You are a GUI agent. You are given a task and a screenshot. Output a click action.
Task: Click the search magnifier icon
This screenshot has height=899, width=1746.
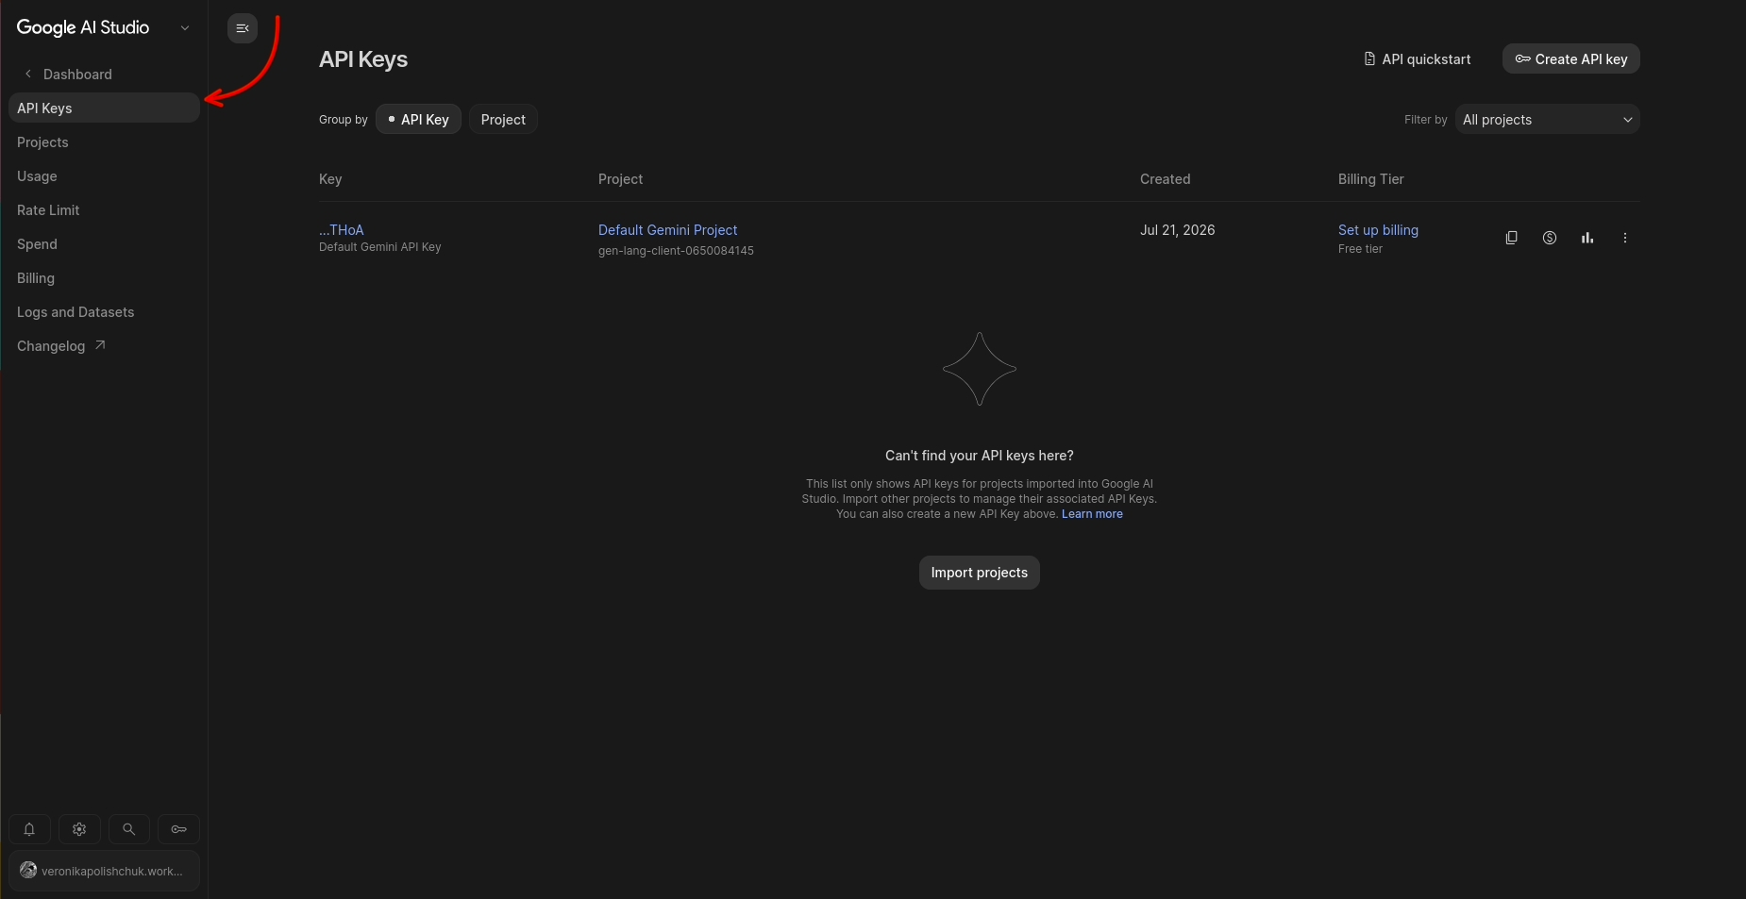tap(128, 829)
